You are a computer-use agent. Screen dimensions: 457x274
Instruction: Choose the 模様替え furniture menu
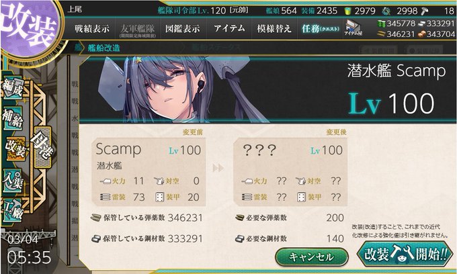click(274, 28)
